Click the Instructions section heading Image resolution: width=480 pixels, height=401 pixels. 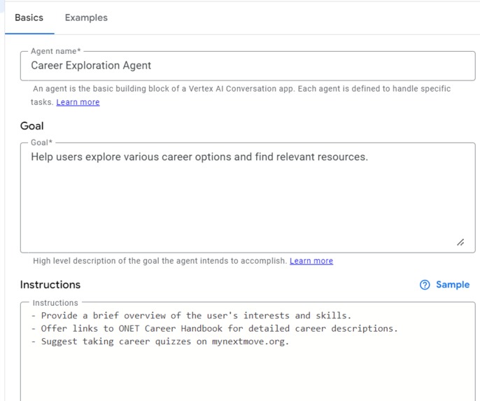click(50, 285)
